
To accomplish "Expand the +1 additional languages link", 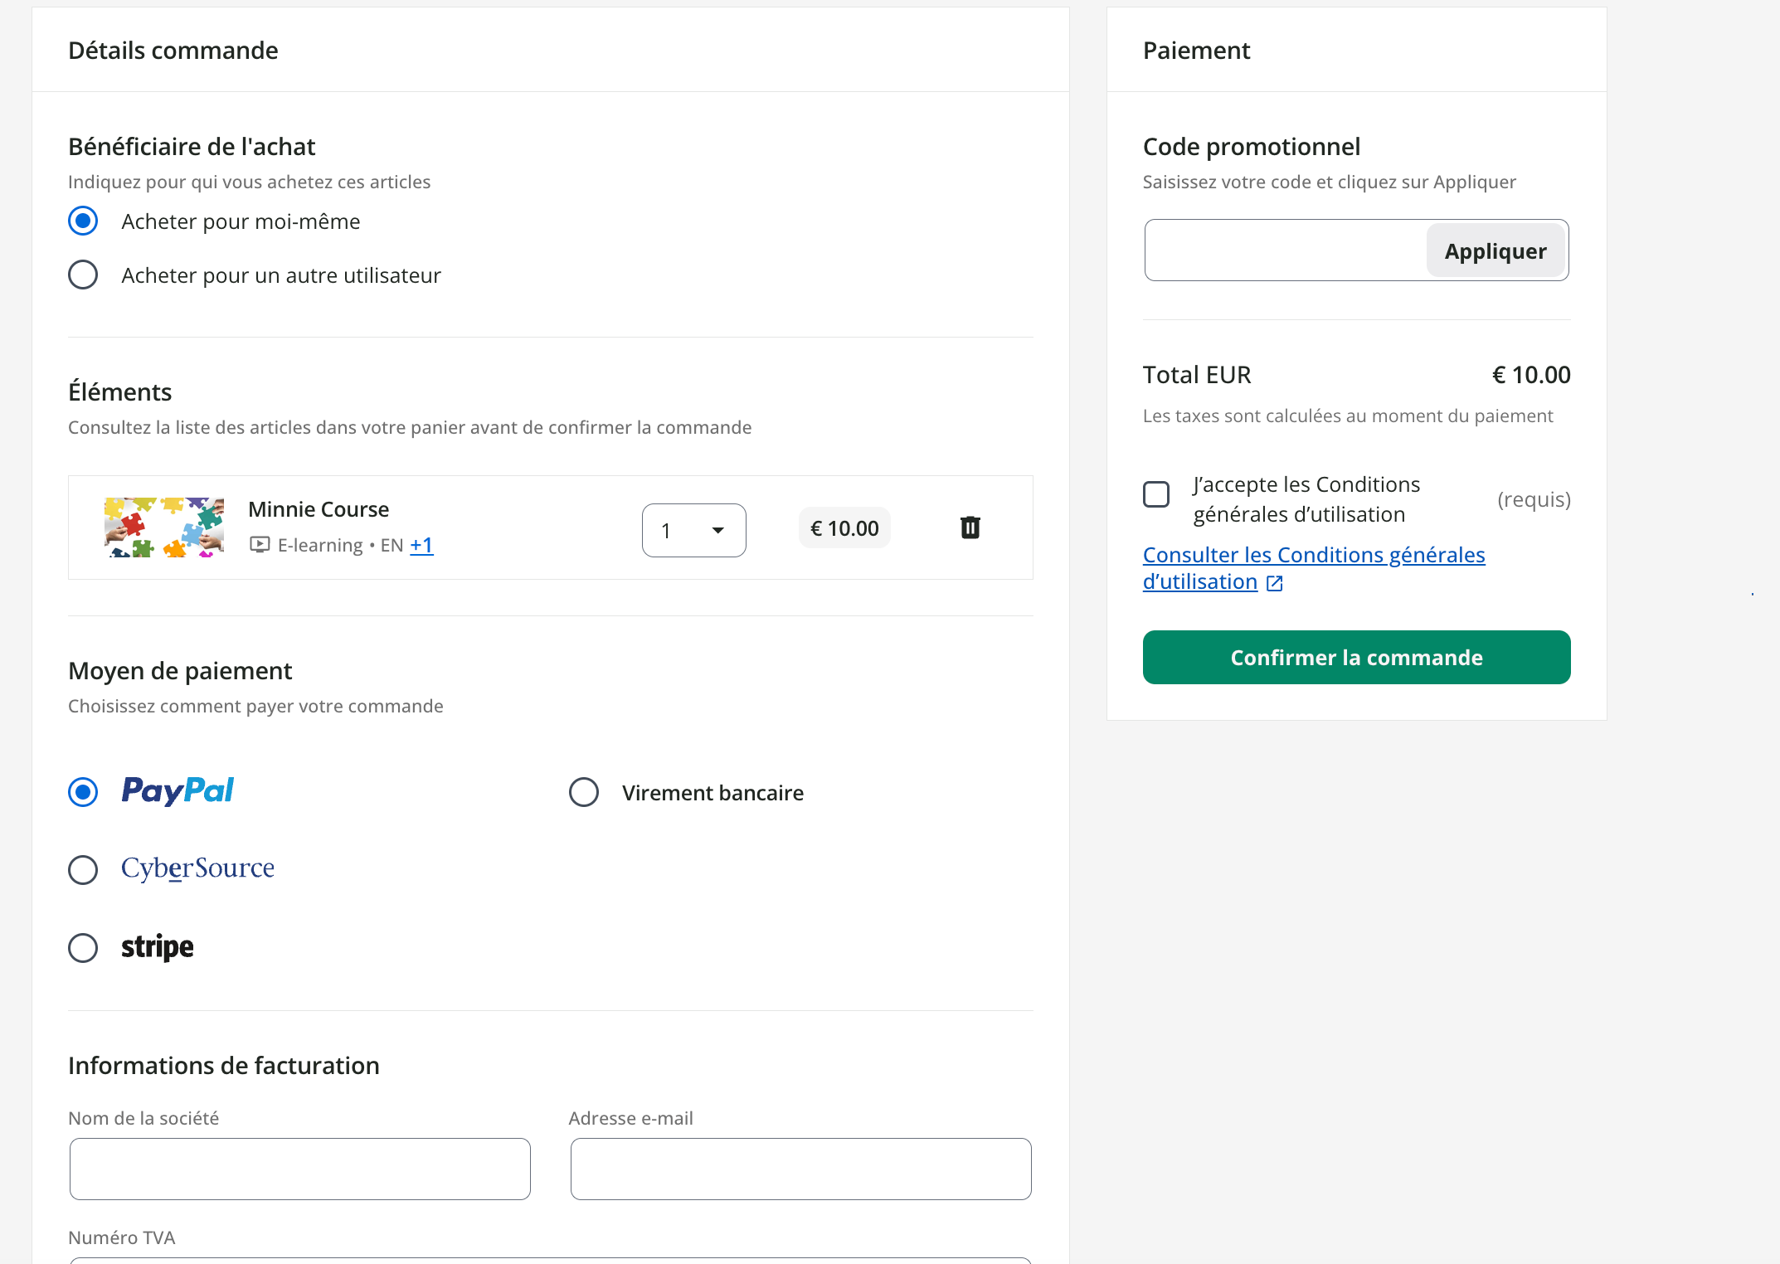I will [421, 545].
